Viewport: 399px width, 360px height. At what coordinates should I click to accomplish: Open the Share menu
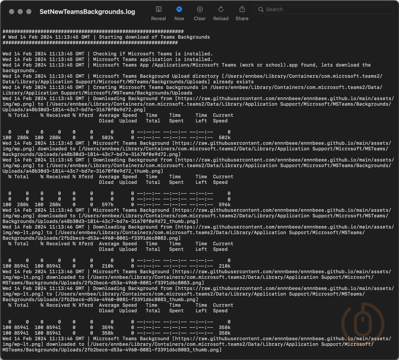[242, 9]
